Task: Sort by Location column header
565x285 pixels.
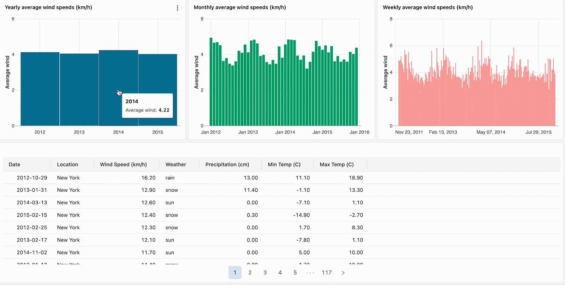Action: [67, 165]
